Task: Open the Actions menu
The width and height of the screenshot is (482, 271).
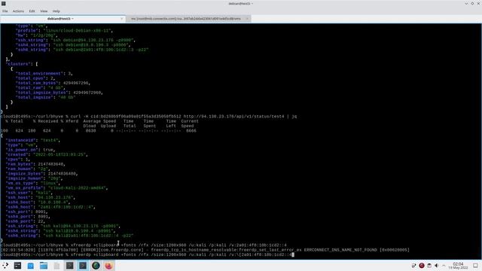Action: [18, 11]
